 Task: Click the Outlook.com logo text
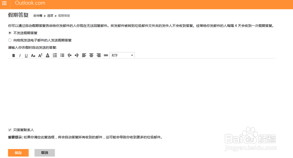(30, 3)
